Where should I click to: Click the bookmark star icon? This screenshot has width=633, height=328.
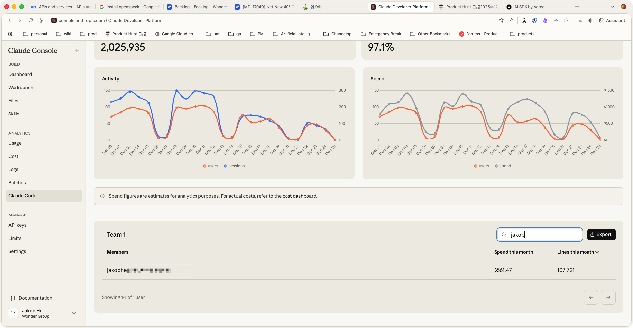(501, 20)
